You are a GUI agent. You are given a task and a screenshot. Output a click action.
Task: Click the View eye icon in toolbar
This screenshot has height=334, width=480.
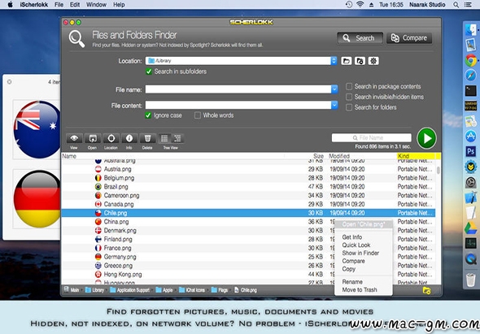click(74, 138)
